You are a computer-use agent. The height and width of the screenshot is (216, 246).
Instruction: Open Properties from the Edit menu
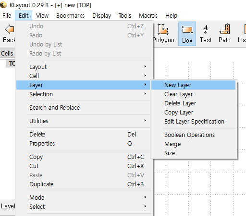(x=83, y=143)
